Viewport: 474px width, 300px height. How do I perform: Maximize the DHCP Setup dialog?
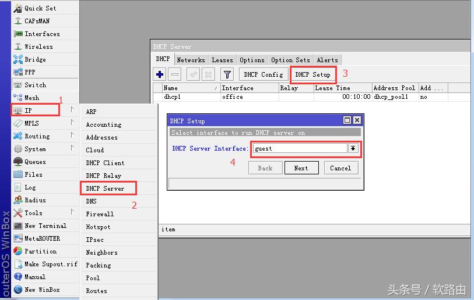pyautogui.click(x=347, y=120)
